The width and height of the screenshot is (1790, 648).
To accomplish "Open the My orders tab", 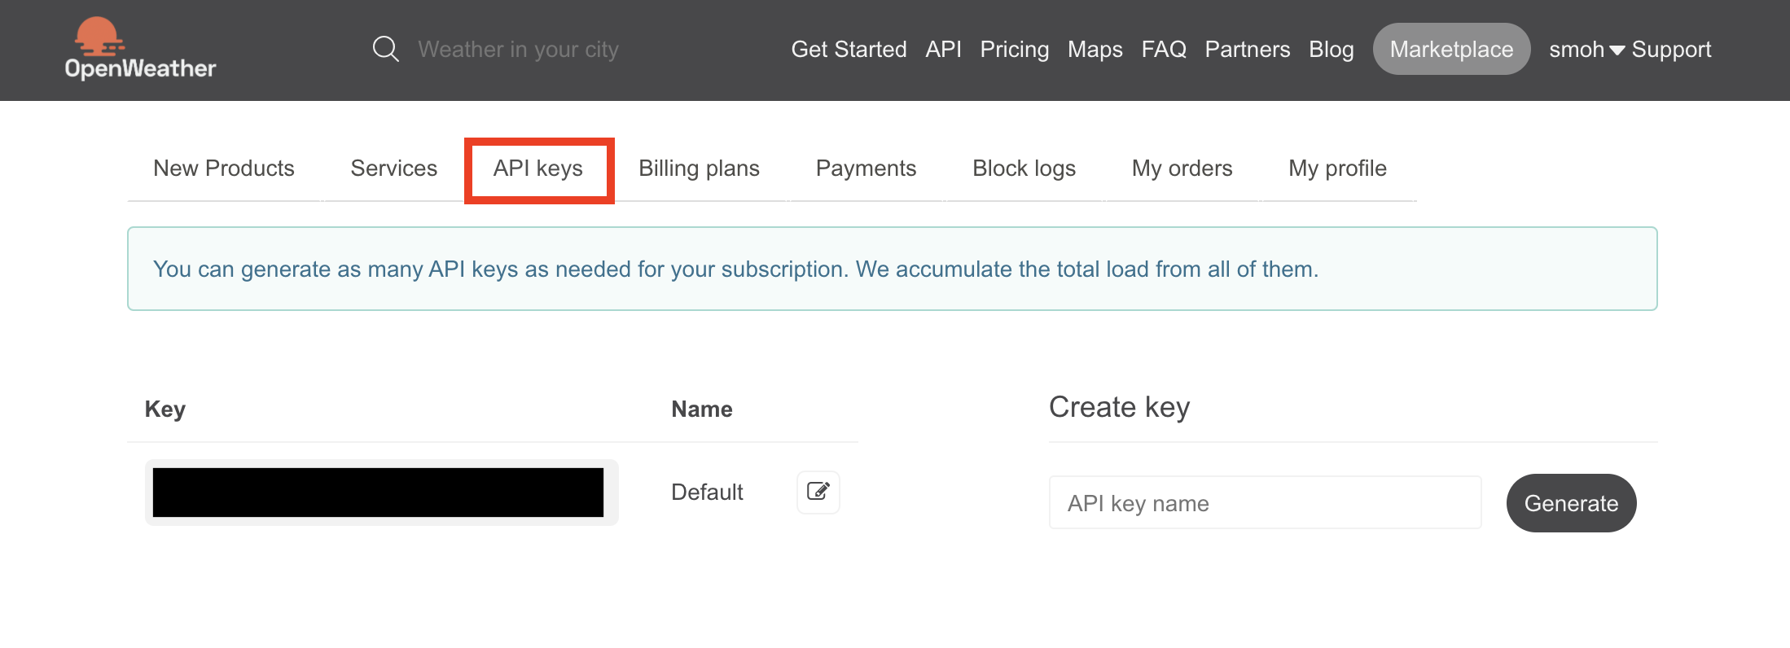I will pos(1182,169).
